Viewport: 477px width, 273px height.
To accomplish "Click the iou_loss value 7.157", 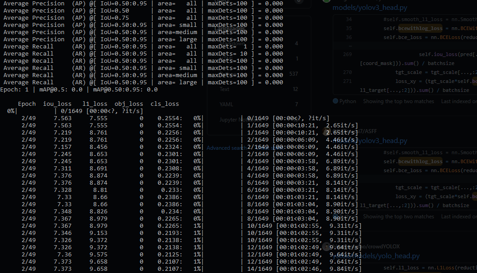I will click(x=63, y=147).
